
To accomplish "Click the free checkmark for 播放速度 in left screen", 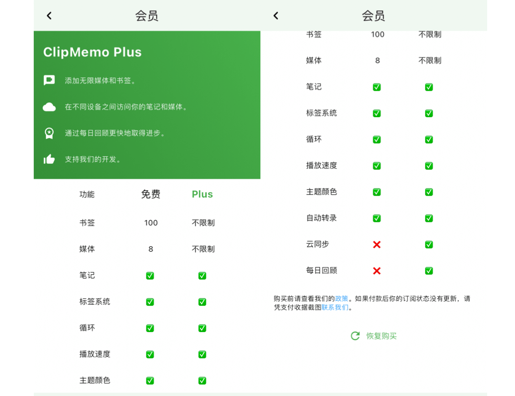I will tap(150, 354).
